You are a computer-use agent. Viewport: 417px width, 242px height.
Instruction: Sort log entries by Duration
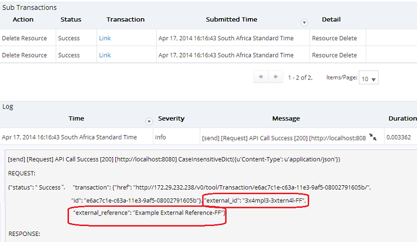402,119
